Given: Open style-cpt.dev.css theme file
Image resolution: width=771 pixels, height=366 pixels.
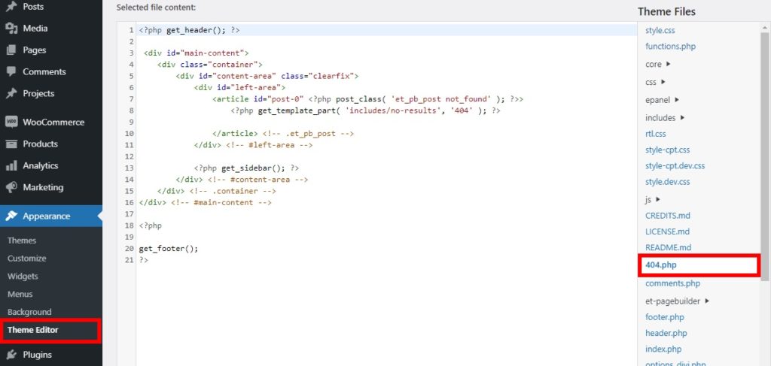Looking at the screenshot, I should (675, 166).
